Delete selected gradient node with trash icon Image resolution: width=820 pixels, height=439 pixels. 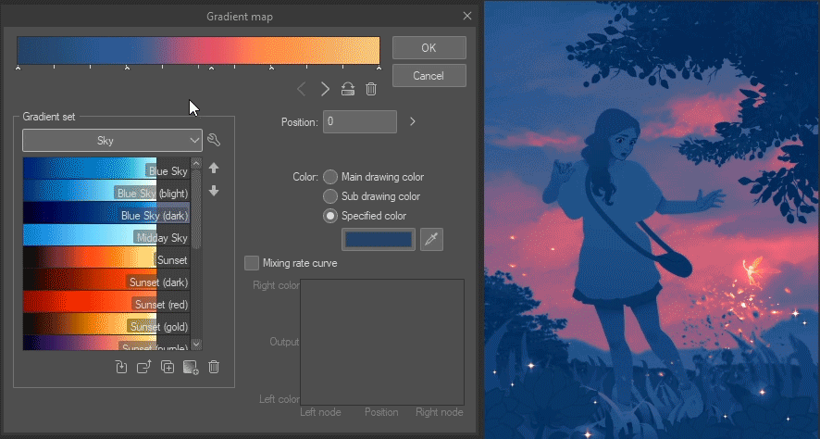371,89
